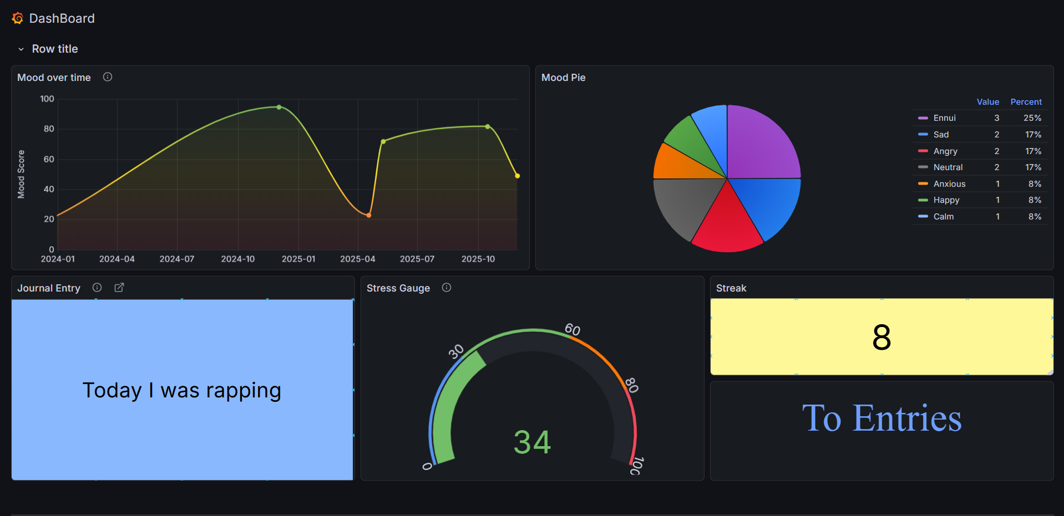
Task: Click the Grafana logo icon
Action: [18, 18]
